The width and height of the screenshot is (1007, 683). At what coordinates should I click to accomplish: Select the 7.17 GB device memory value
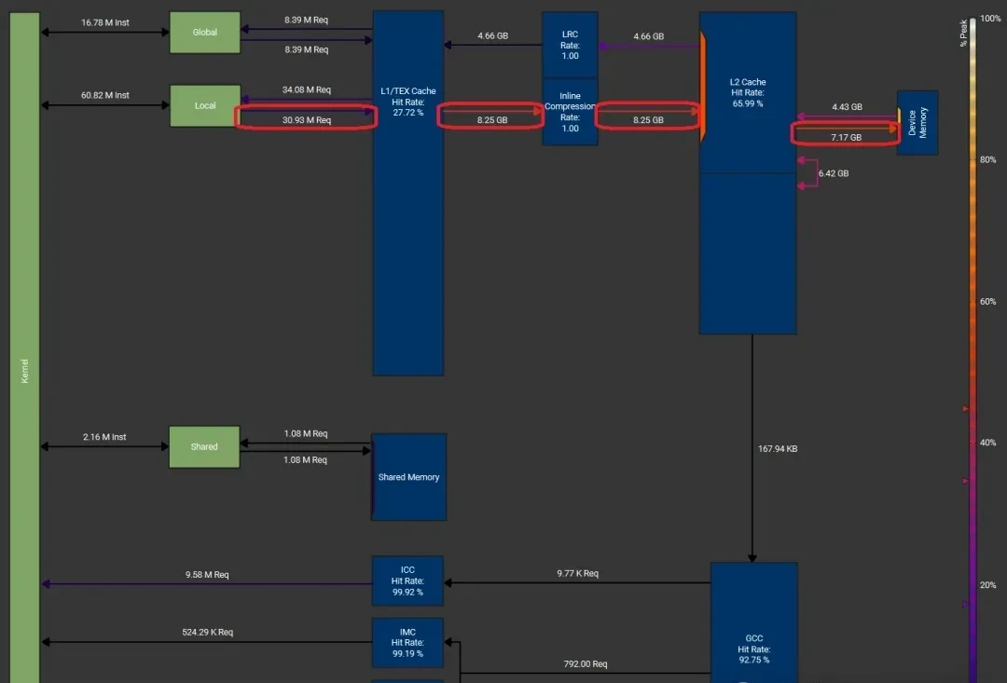click(x=847, y=137)
